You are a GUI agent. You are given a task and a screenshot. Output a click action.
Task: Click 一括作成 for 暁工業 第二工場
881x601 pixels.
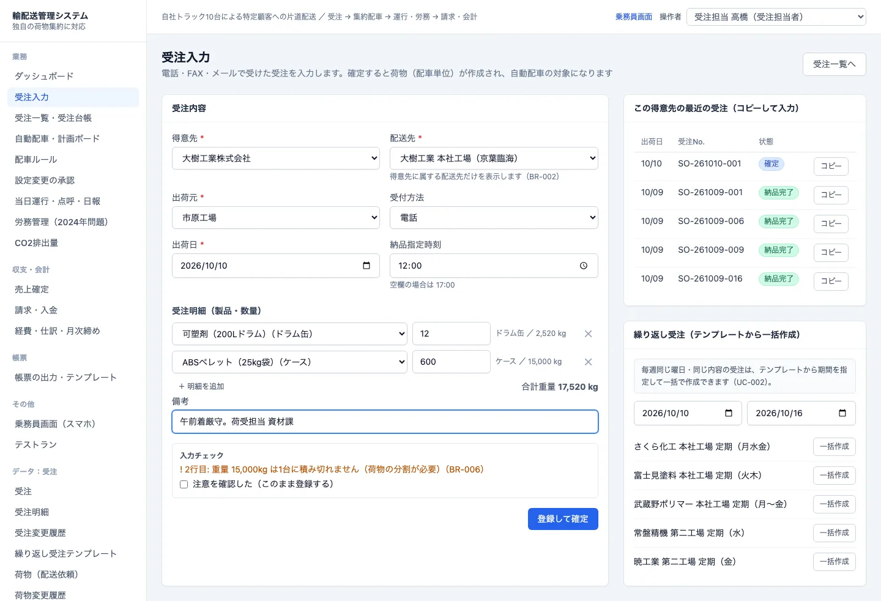(834, 562)
